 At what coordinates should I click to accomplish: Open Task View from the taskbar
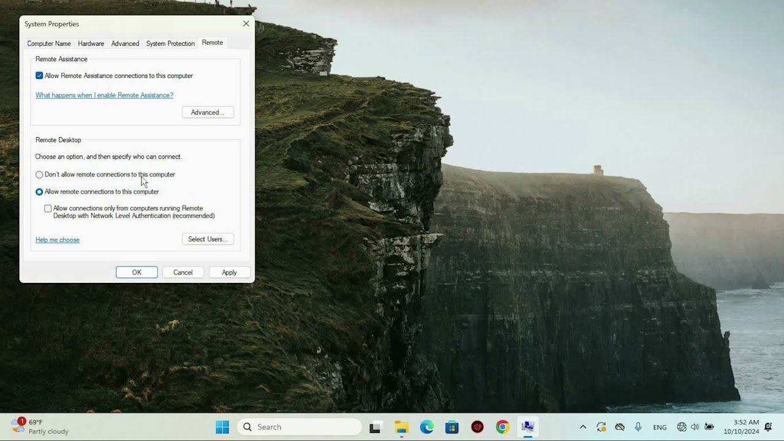(375, 427)
